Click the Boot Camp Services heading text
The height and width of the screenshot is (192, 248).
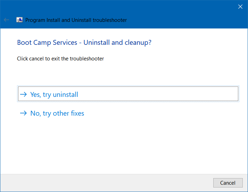tap(47, 43)
